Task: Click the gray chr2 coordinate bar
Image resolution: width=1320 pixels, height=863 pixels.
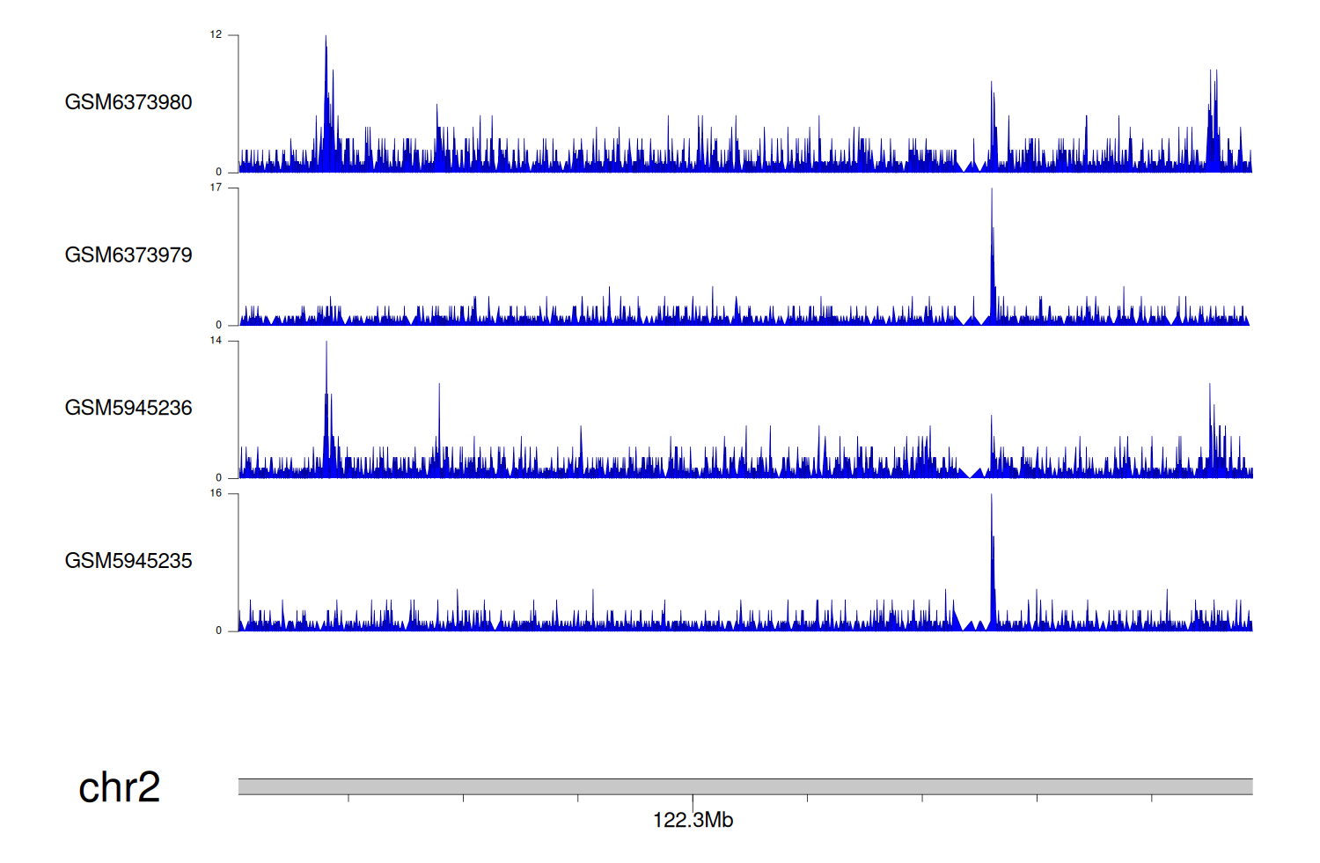Action: [744, 786]
